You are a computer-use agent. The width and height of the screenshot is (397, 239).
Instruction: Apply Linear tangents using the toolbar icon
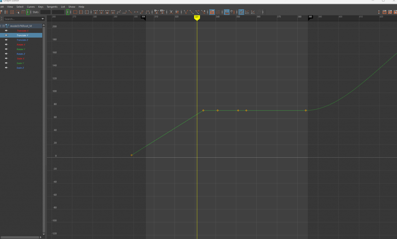coord(130,12)
